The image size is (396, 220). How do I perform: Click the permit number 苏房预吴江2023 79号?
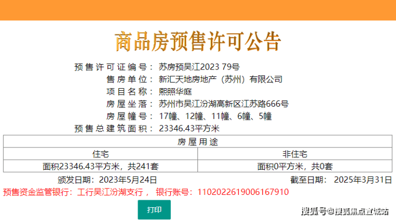pos(199,67)
